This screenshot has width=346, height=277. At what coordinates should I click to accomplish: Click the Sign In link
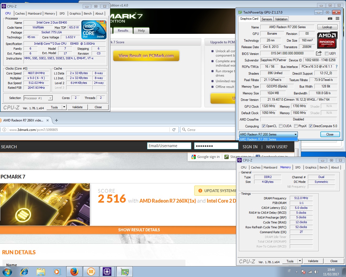pyautogui.click(x=250, y=147)
